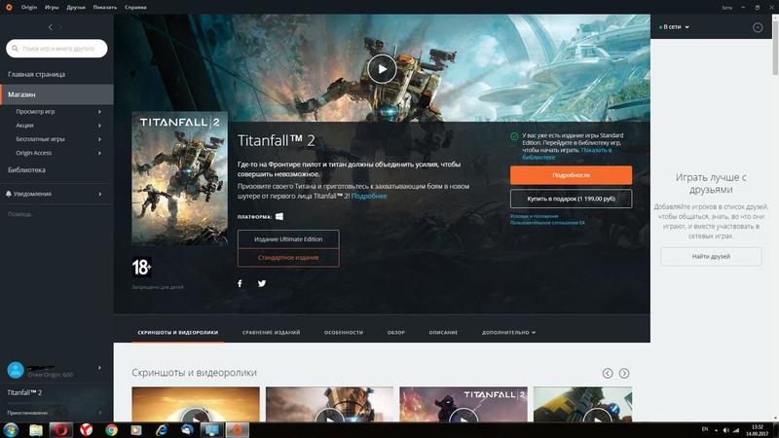Play the Titanfall 2 banner trailer
The width and height of the screenshot is (779, 438).
(x=382, y=69)
